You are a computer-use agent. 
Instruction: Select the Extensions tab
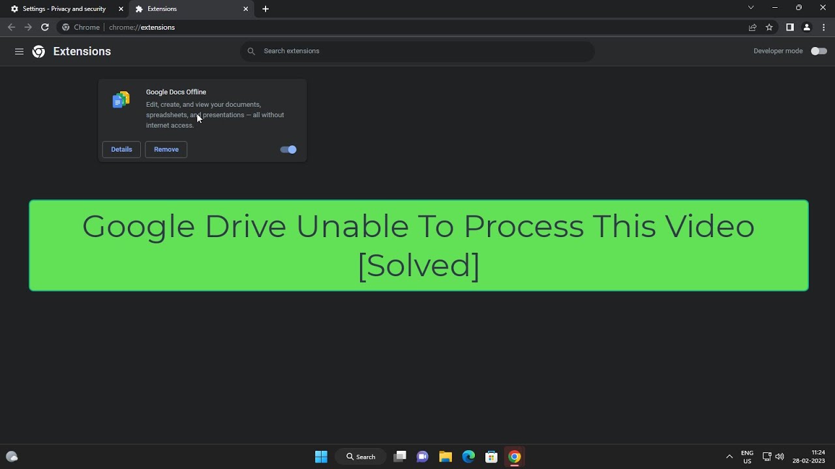pyautogui.click(x=191, y=9)
